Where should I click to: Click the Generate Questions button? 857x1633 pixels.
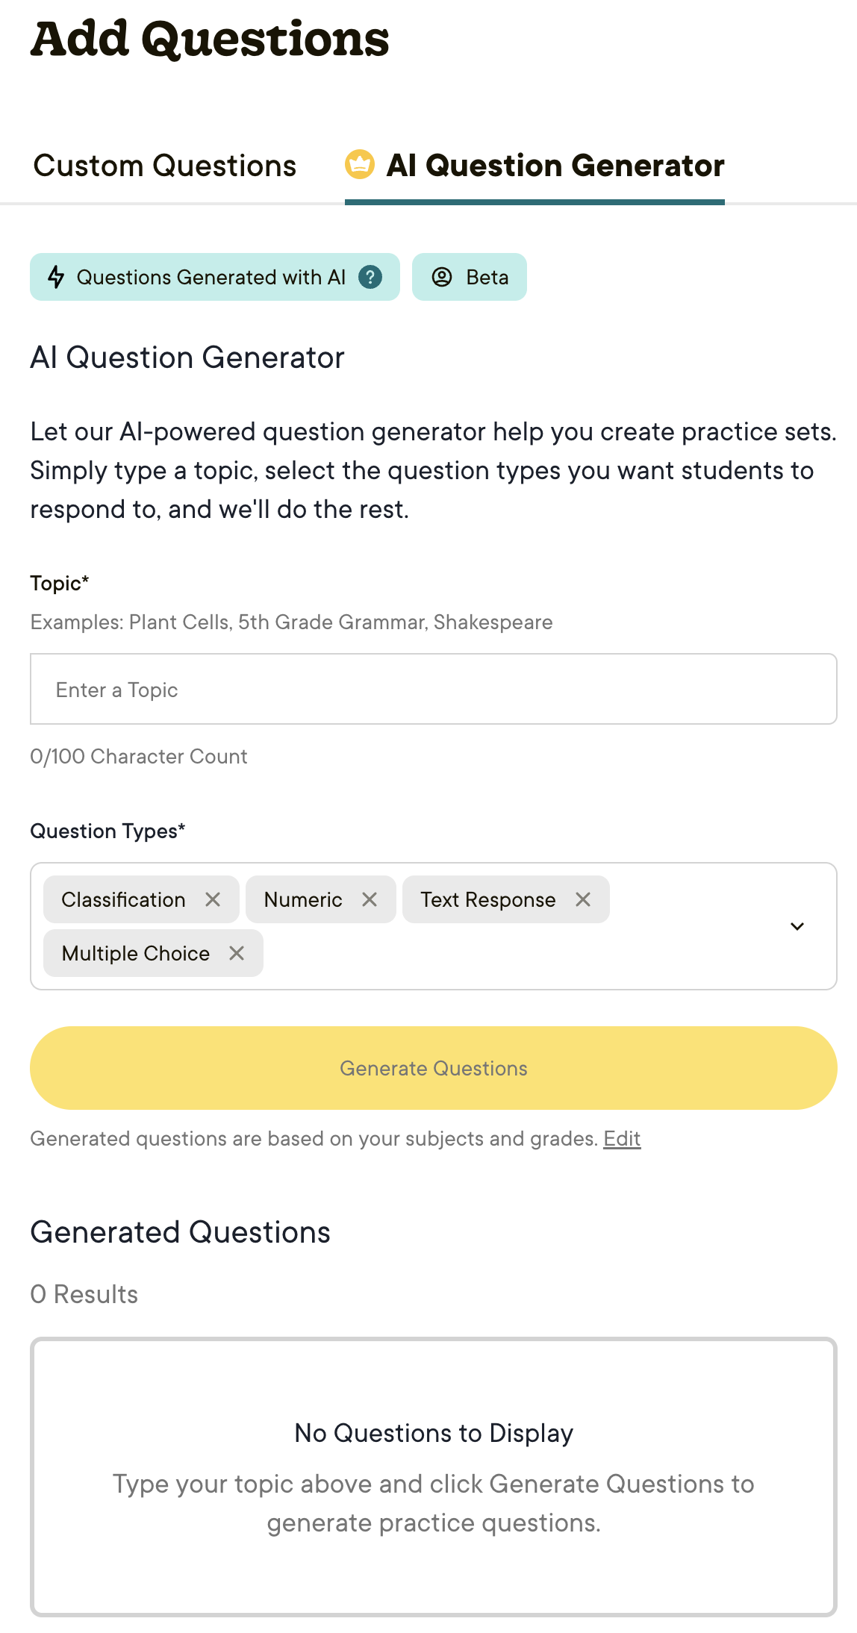click(434, 1068)
